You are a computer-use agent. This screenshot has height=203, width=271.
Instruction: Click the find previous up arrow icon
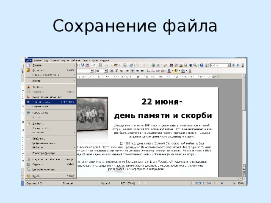pos(238,65)
